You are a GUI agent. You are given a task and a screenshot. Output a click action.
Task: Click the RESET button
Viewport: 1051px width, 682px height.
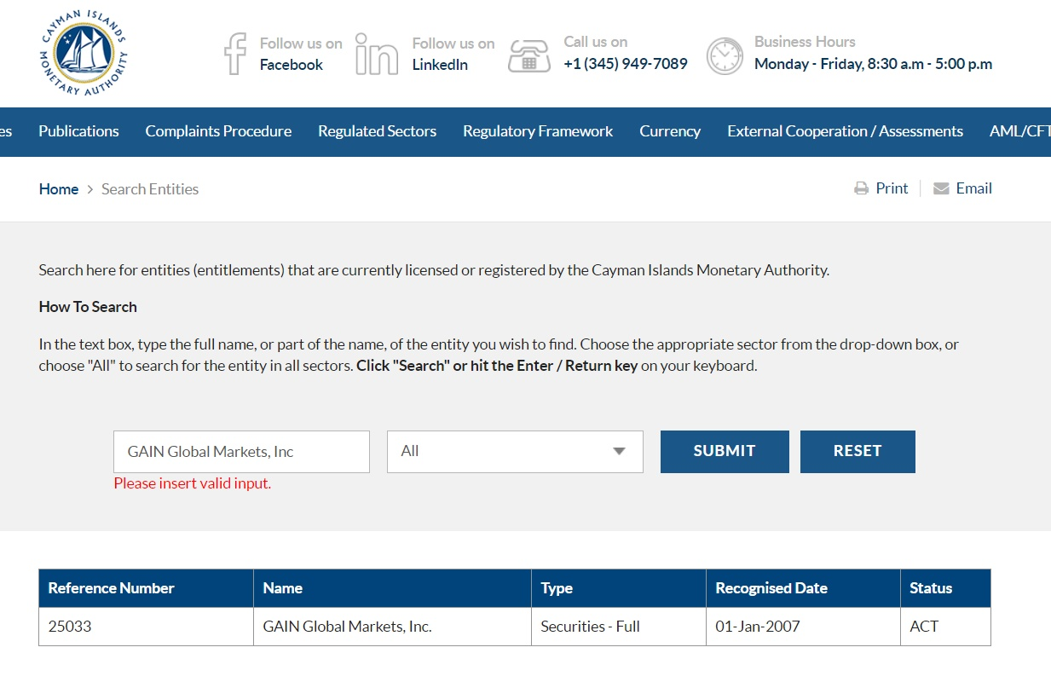(x=858, y=452)
